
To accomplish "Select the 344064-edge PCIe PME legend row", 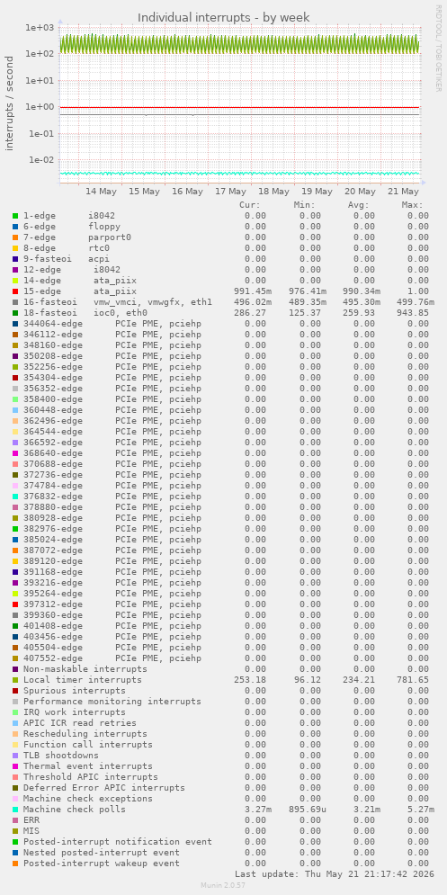I will (112, 324).
